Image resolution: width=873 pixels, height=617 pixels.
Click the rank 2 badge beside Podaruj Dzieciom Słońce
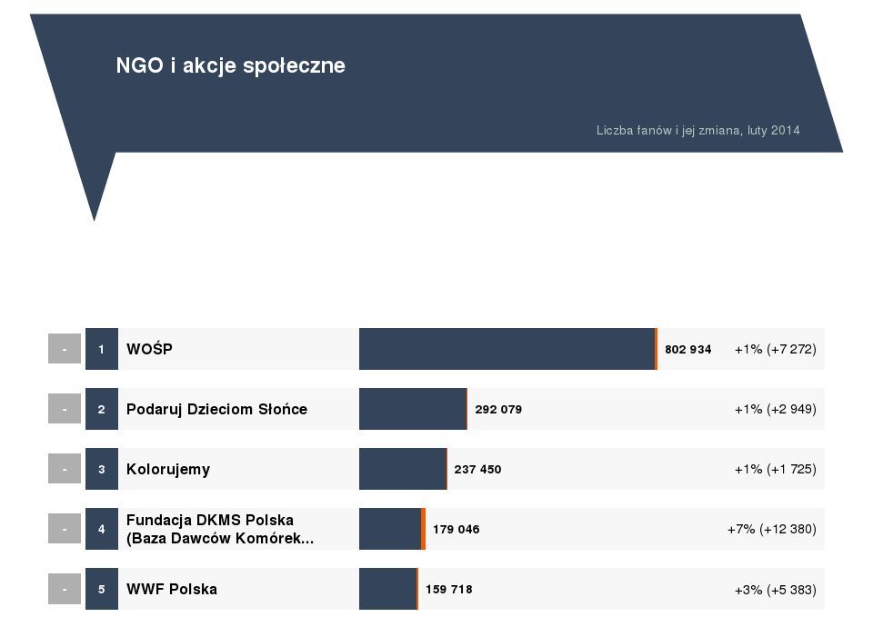102,409
